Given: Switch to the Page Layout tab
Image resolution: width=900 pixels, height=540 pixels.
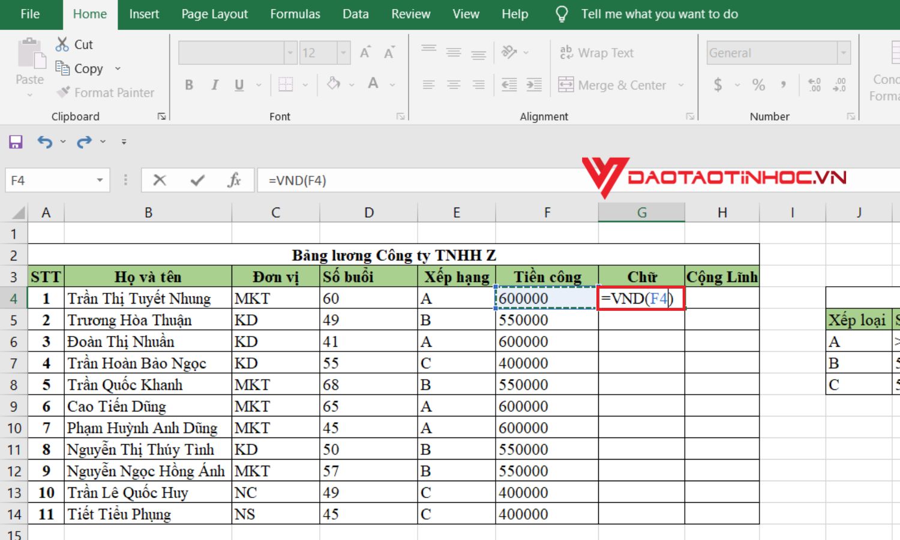Looking at the screenshot, I should [214, 14].
